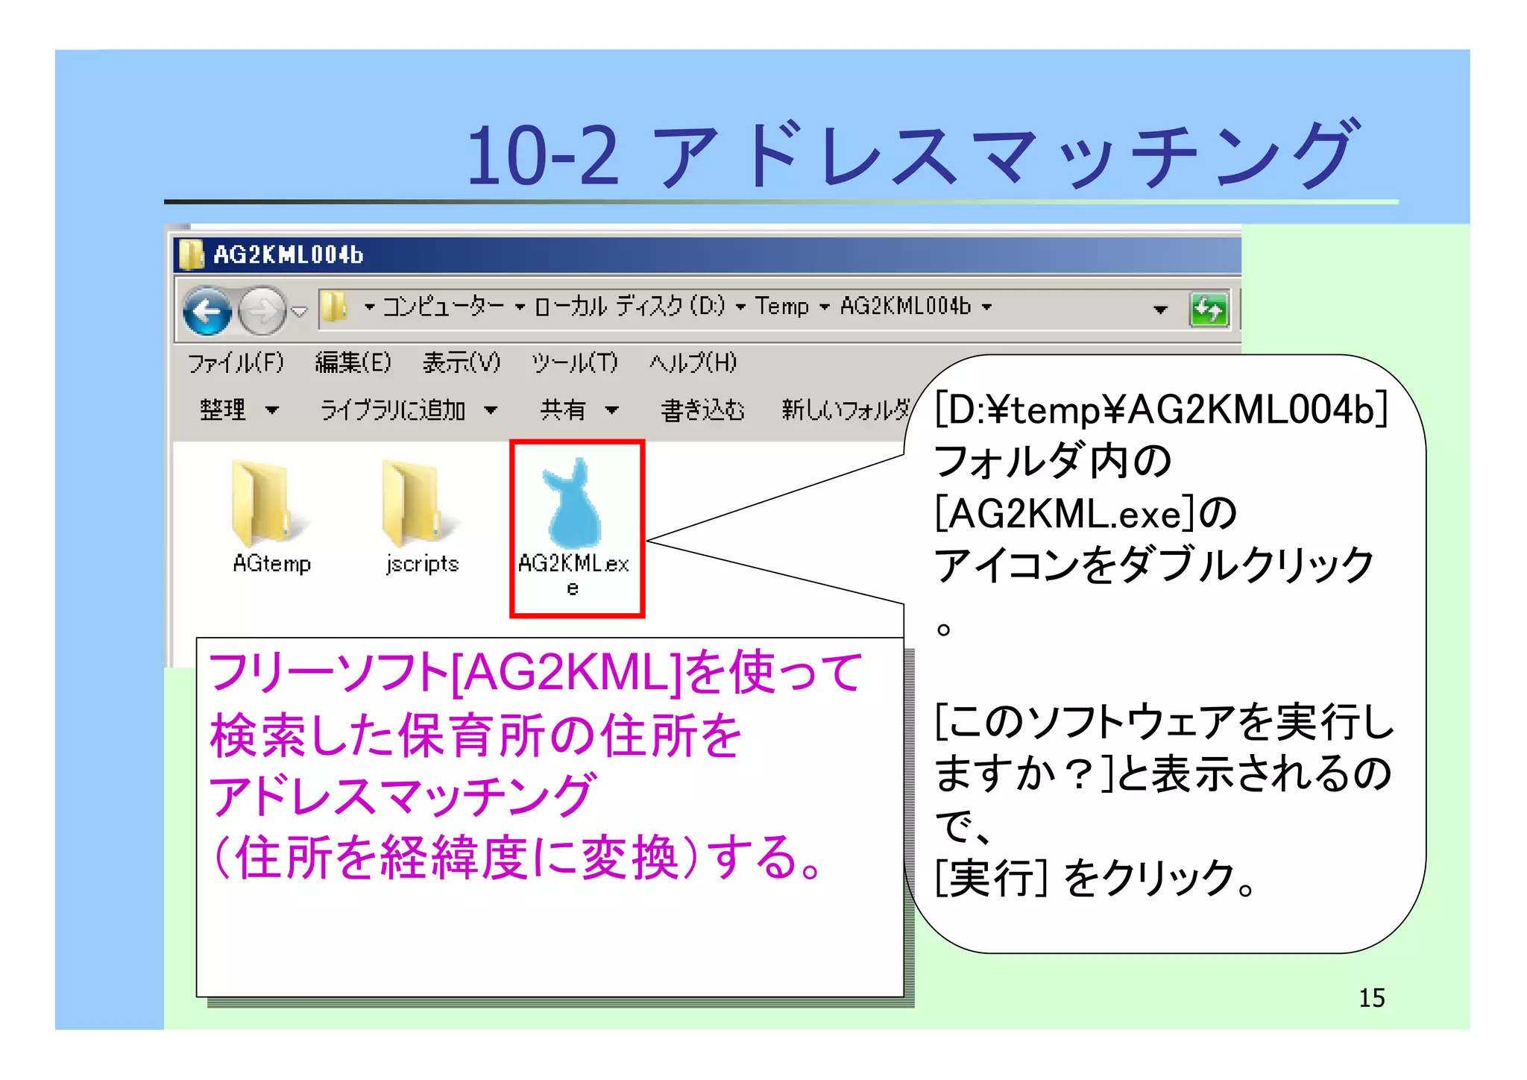Click the AG2KML.exe file name label

click(x=573, y=574)
